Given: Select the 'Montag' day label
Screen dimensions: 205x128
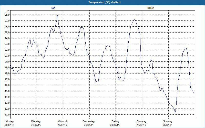Looking at the screenshot, I should (x=9, y=121).
